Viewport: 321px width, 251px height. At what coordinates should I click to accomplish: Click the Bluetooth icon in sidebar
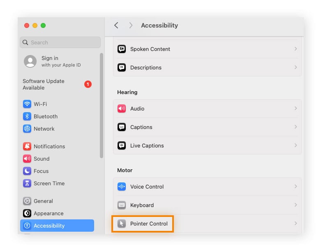pyautogui.click(x=27, y=116)
